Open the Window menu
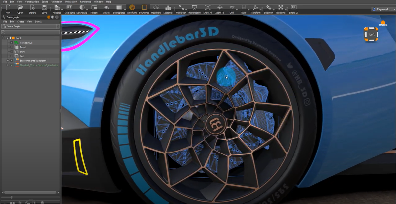Viewport: 396px width, 204px height. pos(98,2)
